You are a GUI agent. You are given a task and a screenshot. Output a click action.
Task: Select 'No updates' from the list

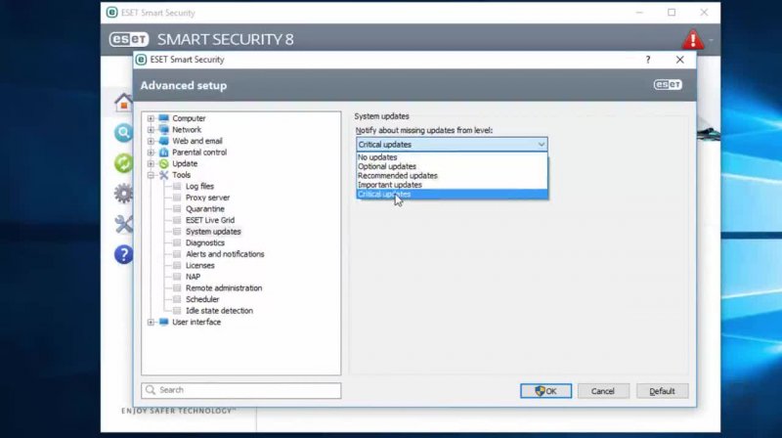377,157
